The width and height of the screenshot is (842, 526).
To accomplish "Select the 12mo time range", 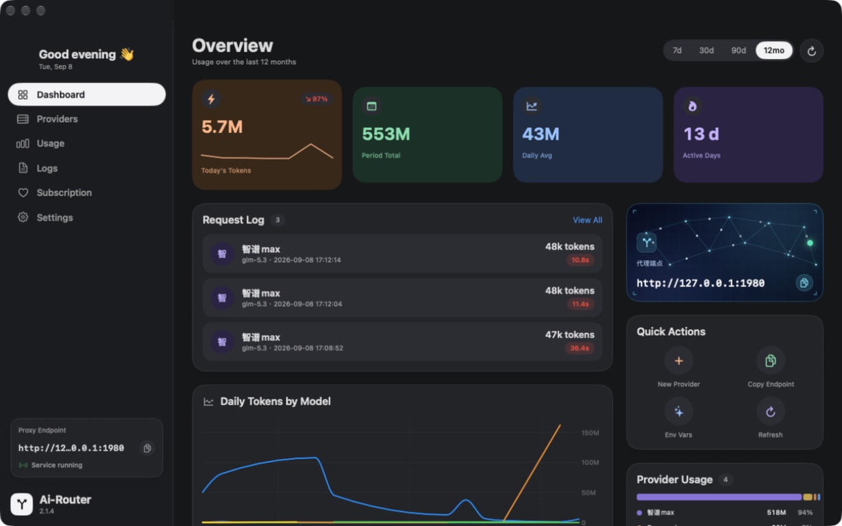I will tap(773, 51).
